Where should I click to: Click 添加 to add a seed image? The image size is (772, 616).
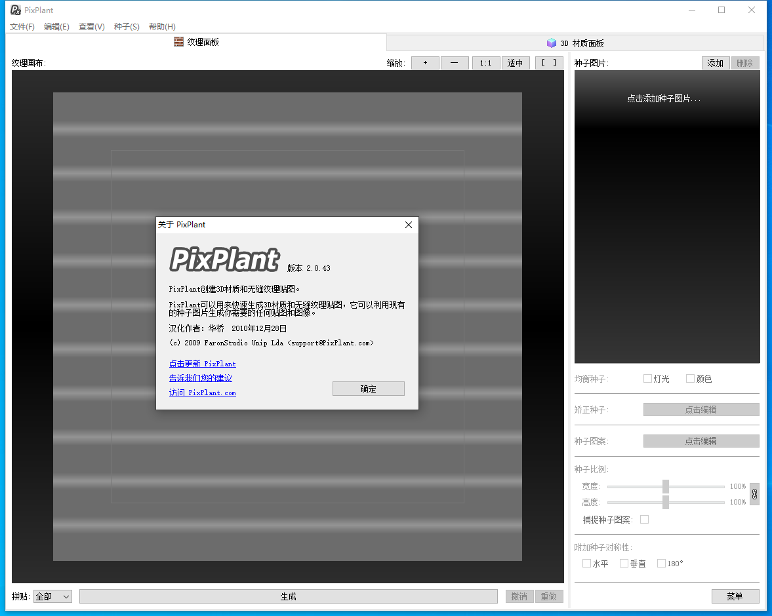point(716,63)
